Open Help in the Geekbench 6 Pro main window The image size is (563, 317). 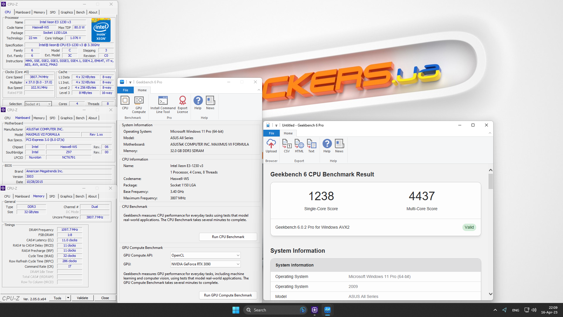point(198,103)
